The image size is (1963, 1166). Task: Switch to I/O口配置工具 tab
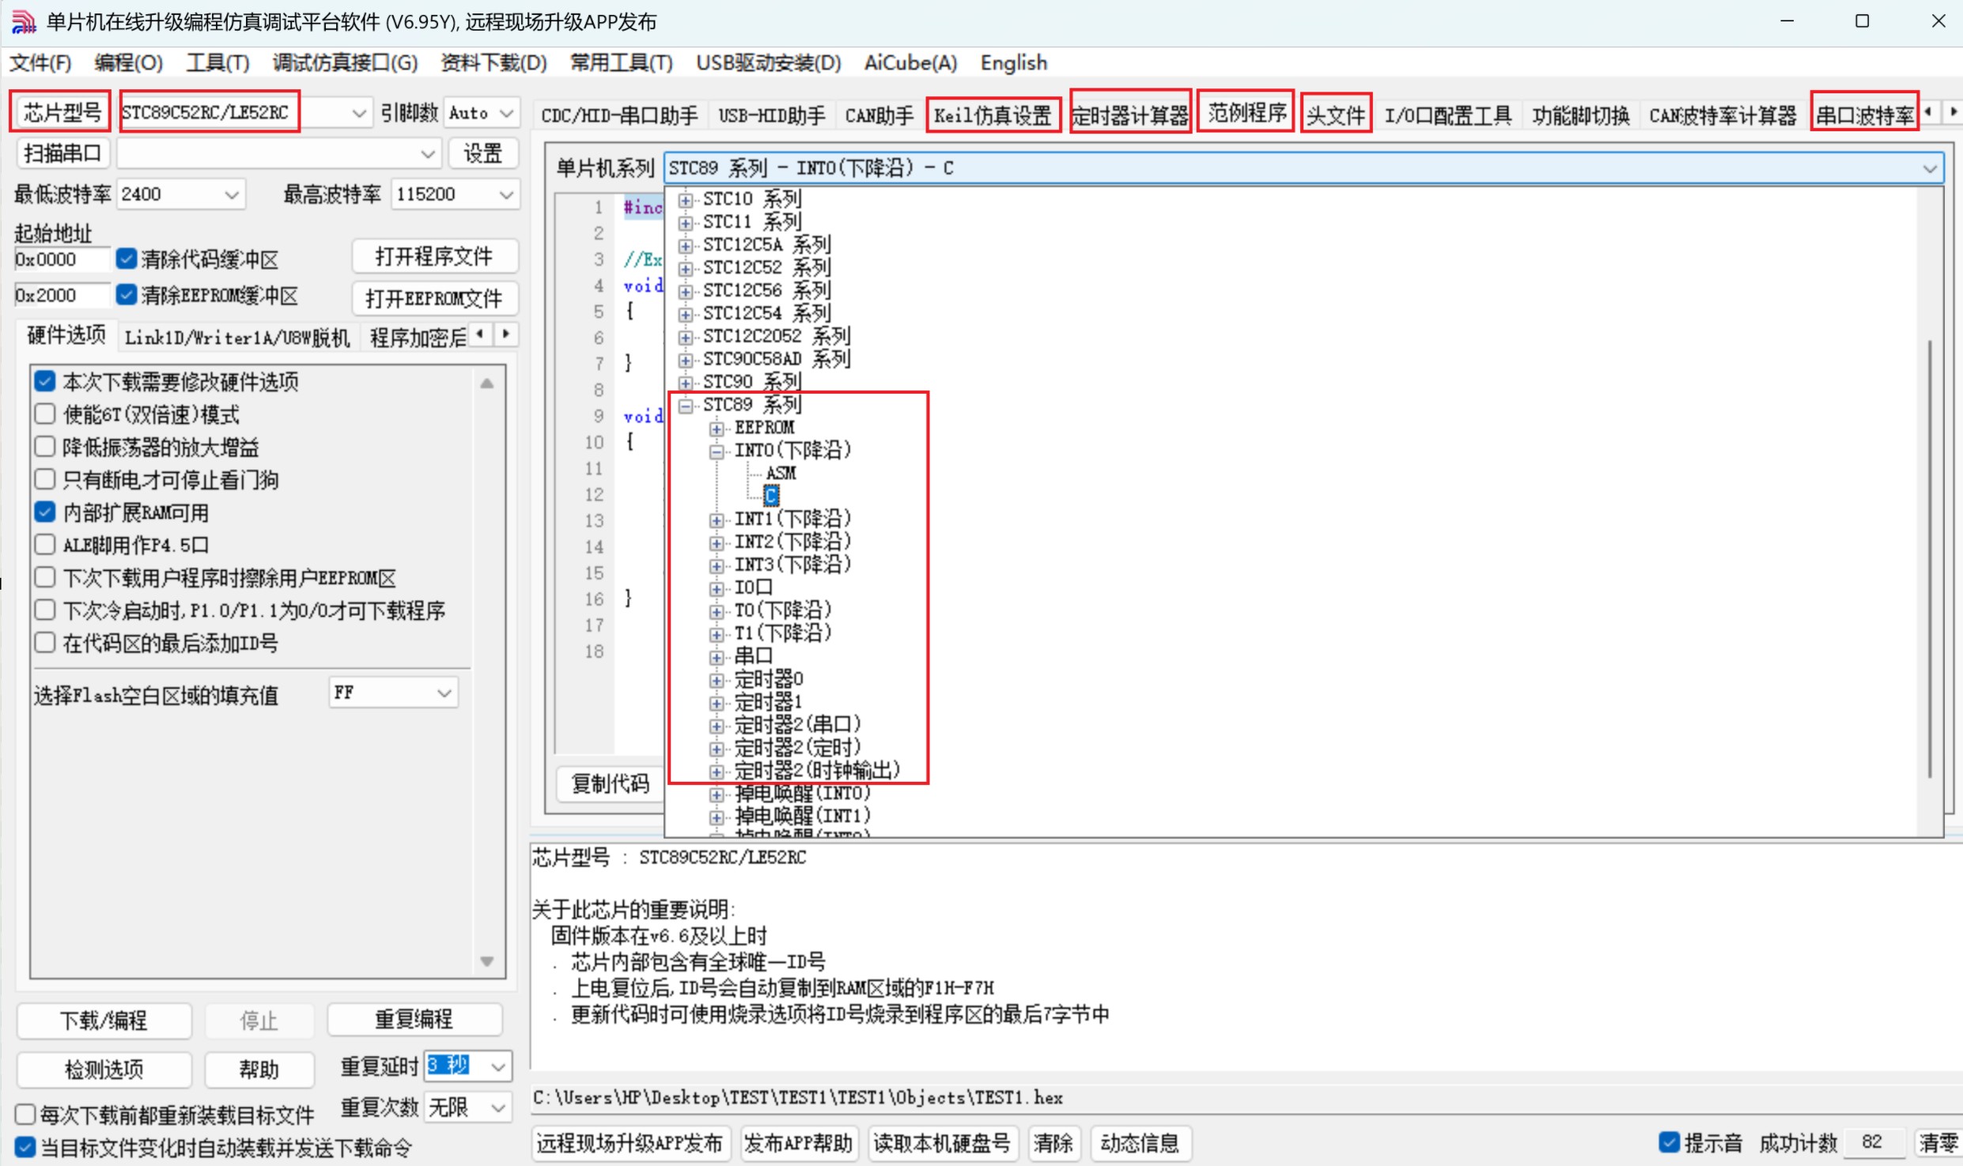(x=1448, y=115)
